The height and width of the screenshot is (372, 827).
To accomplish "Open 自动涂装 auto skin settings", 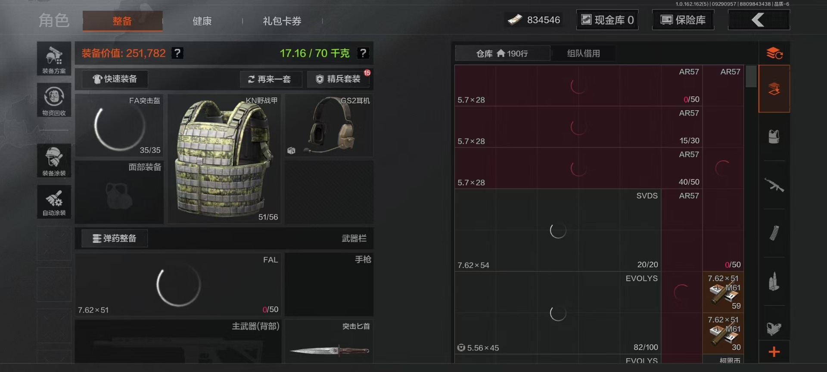I will coord(54,202).
